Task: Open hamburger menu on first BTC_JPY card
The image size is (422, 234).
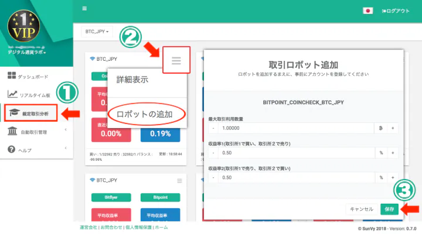Action: click(x=176, y=60)
